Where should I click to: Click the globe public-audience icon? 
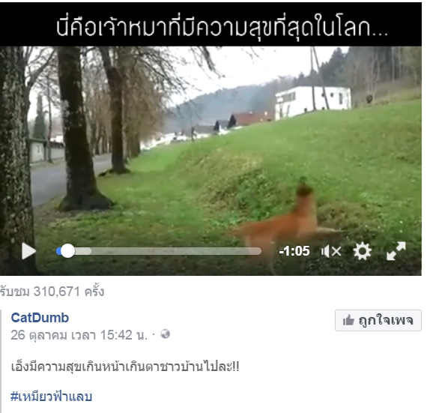pos(166,334)
